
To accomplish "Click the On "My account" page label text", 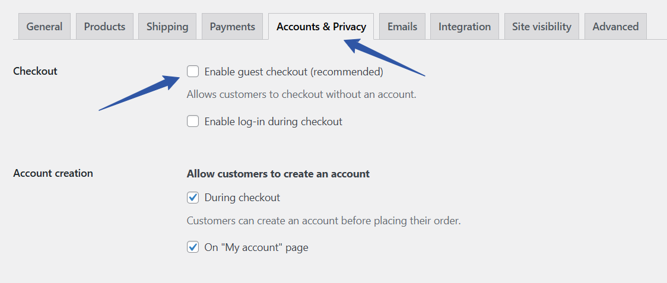I will tap(256, 247).
